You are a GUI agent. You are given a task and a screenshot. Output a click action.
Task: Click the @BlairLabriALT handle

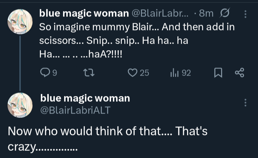pyautogui.click(x=75, y=110)
